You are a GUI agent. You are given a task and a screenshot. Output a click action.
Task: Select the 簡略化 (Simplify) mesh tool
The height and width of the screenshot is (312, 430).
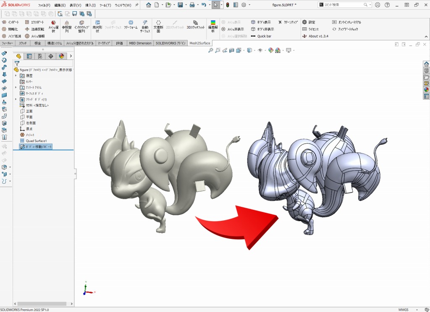click(10, 29)
